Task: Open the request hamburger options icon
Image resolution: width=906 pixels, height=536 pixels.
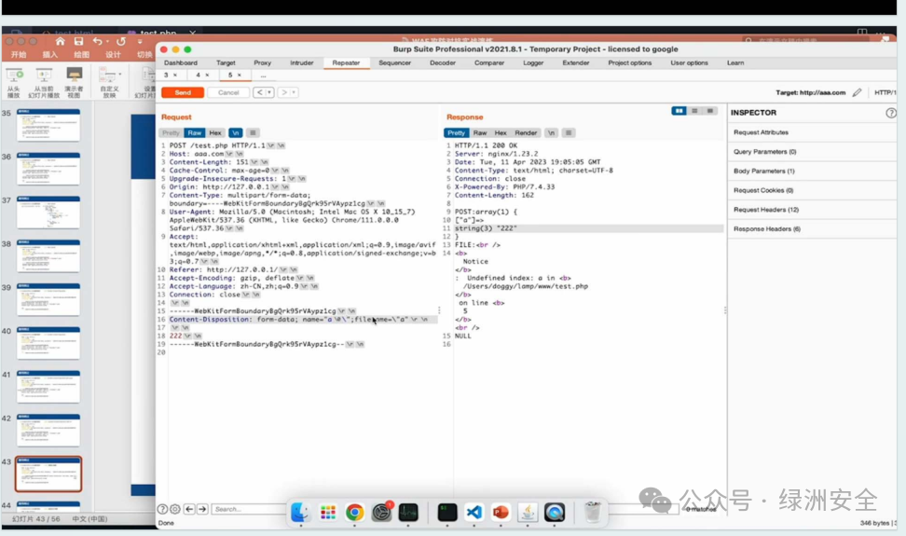Action: (x=253, y=133)
